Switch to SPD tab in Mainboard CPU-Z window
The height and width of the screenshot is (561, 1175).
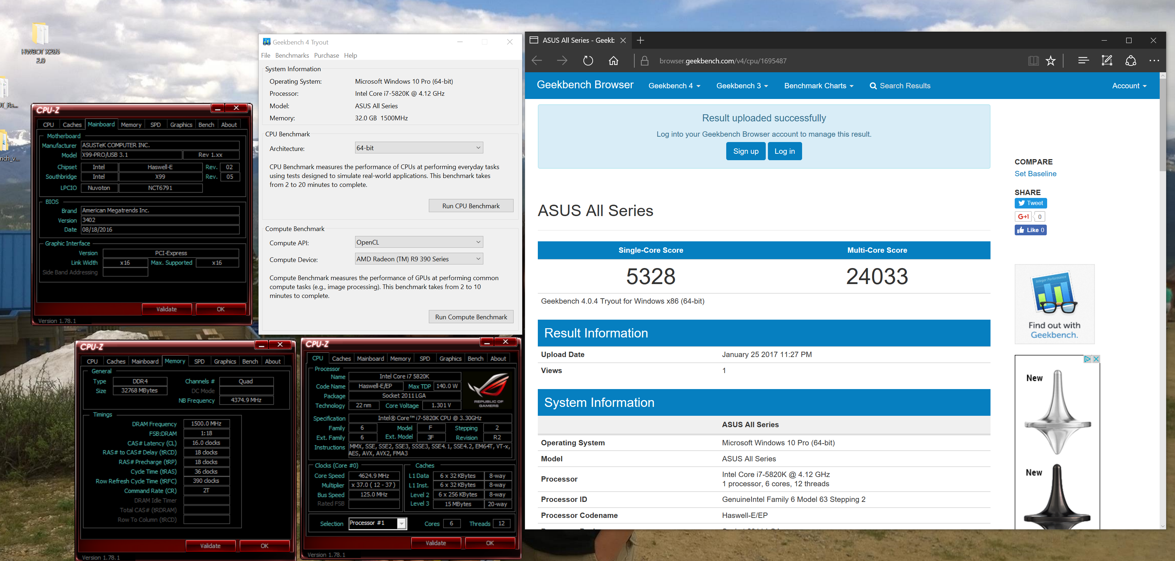point(156,125)
